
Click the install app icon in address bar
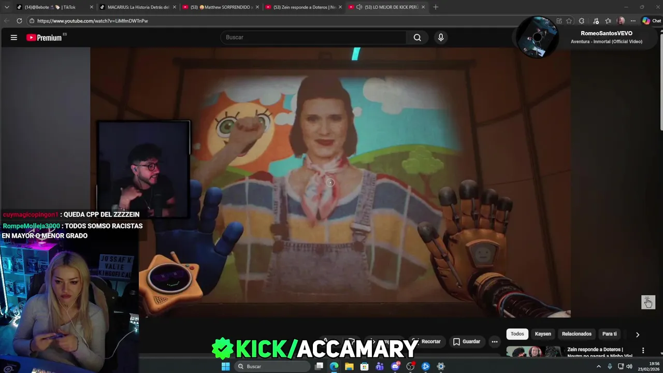point(559,21)
